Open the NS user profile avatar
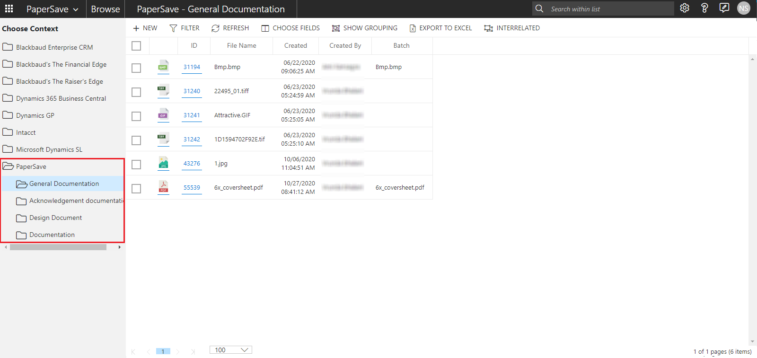This screenshot has width=757, height=358. (744, 8)
